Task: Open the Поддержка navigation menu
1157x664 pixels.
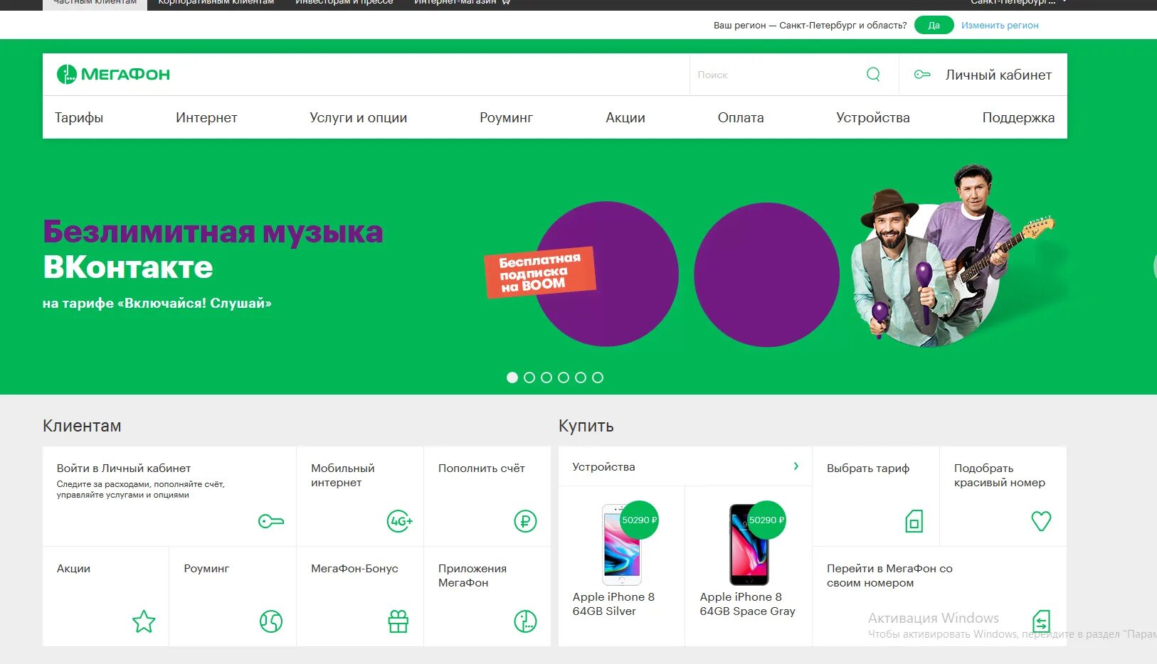Action: coord(1018,117)
